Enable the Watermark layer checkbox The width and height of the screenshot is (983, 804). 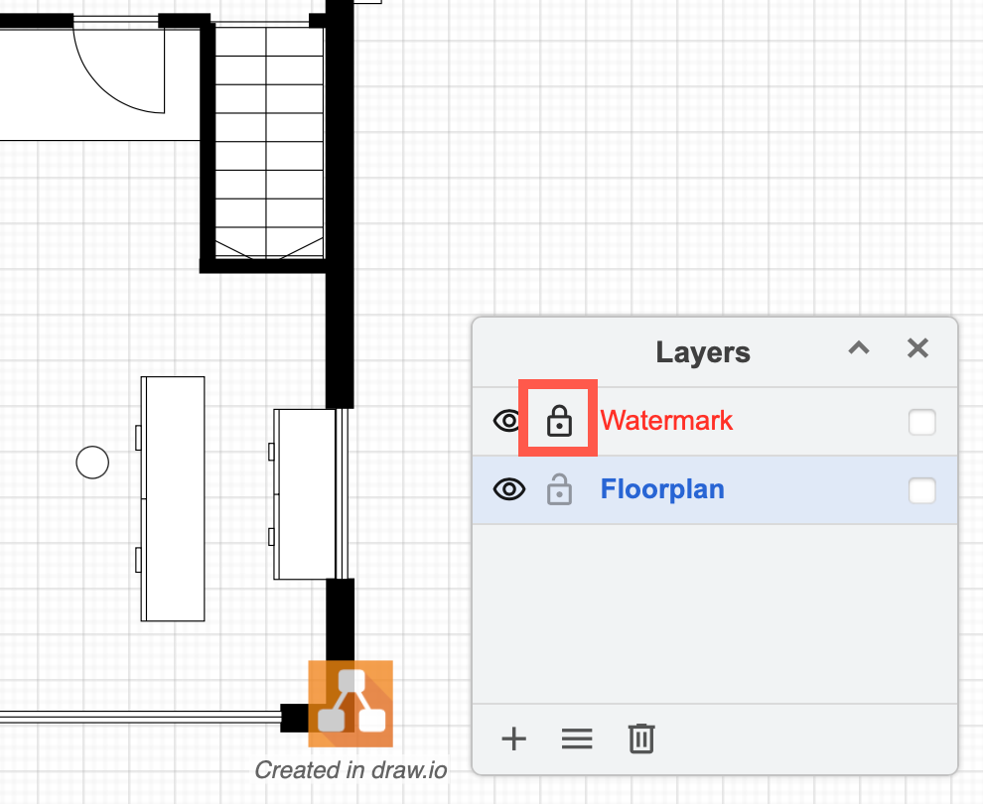tap(921, 422)
